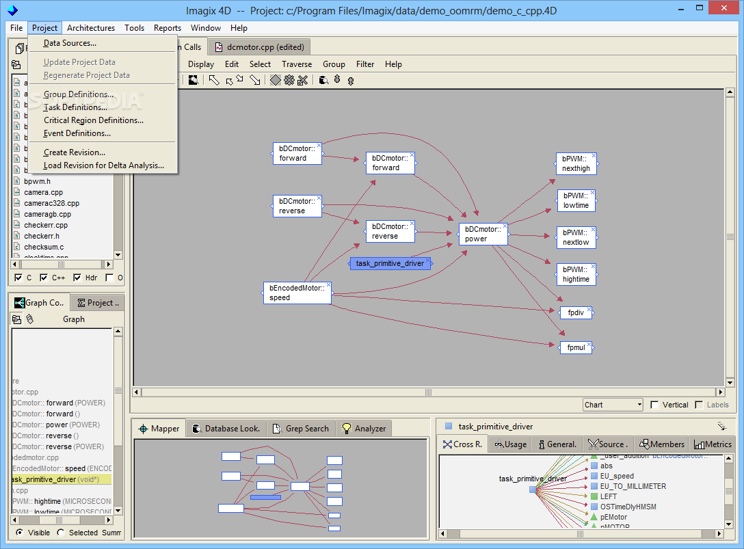Switch to the Analyzer tab
The height and width of the screenshot is (549, 744).
pos(364,429)
